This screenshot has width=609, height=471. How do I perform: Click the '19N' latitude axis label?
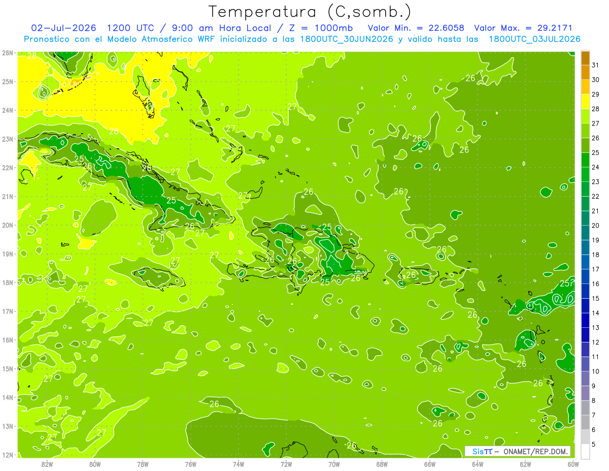8,254
